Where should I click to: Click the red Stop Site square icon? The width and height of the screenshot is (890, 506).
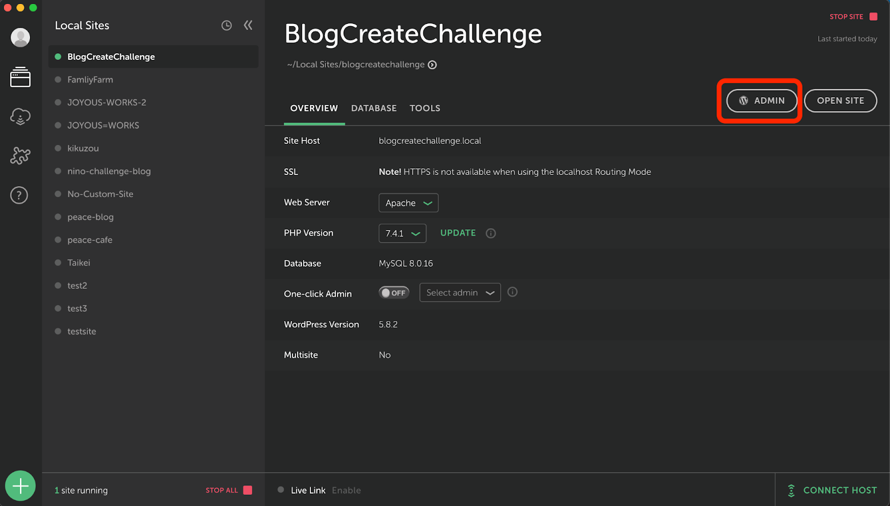click(873, 17)
